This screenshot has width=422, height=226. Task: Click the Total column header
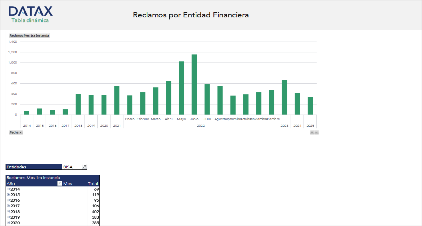tap(93, 183)
